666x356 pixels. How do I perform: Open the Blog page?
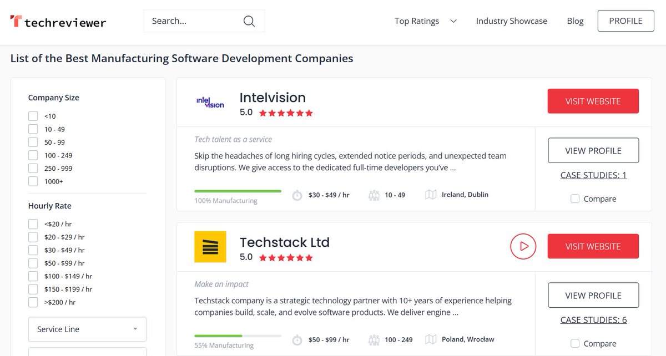pos(575,21)
